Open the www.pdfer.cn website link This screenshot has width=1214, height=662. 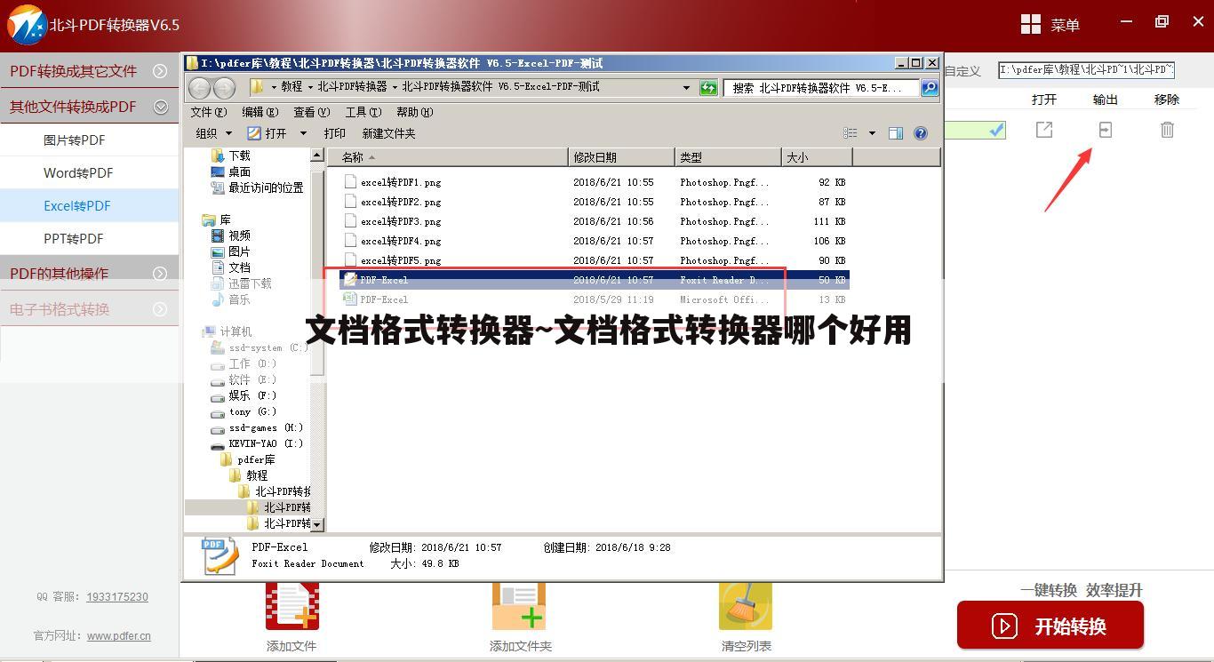point(119,636)
